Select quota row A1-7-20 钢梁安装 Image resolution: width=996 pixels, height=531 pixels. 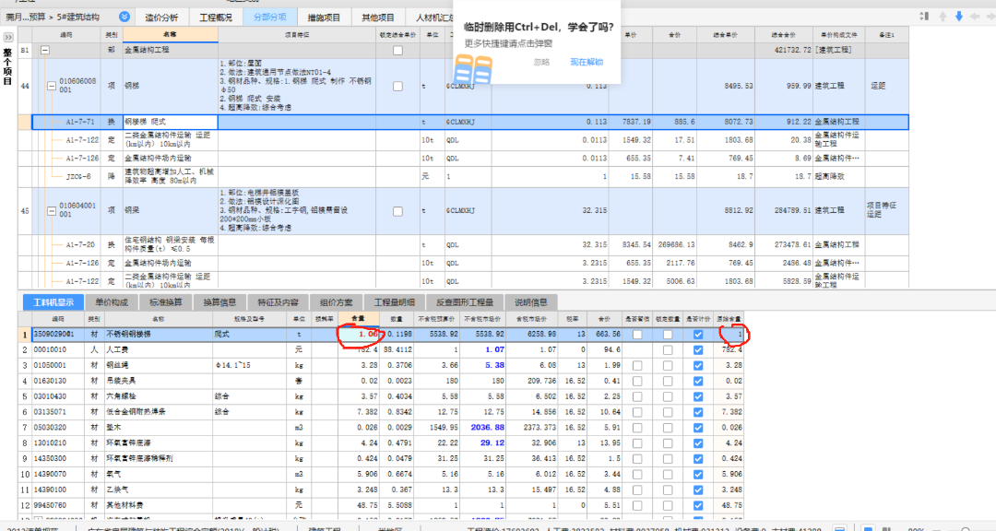point(463,244)
